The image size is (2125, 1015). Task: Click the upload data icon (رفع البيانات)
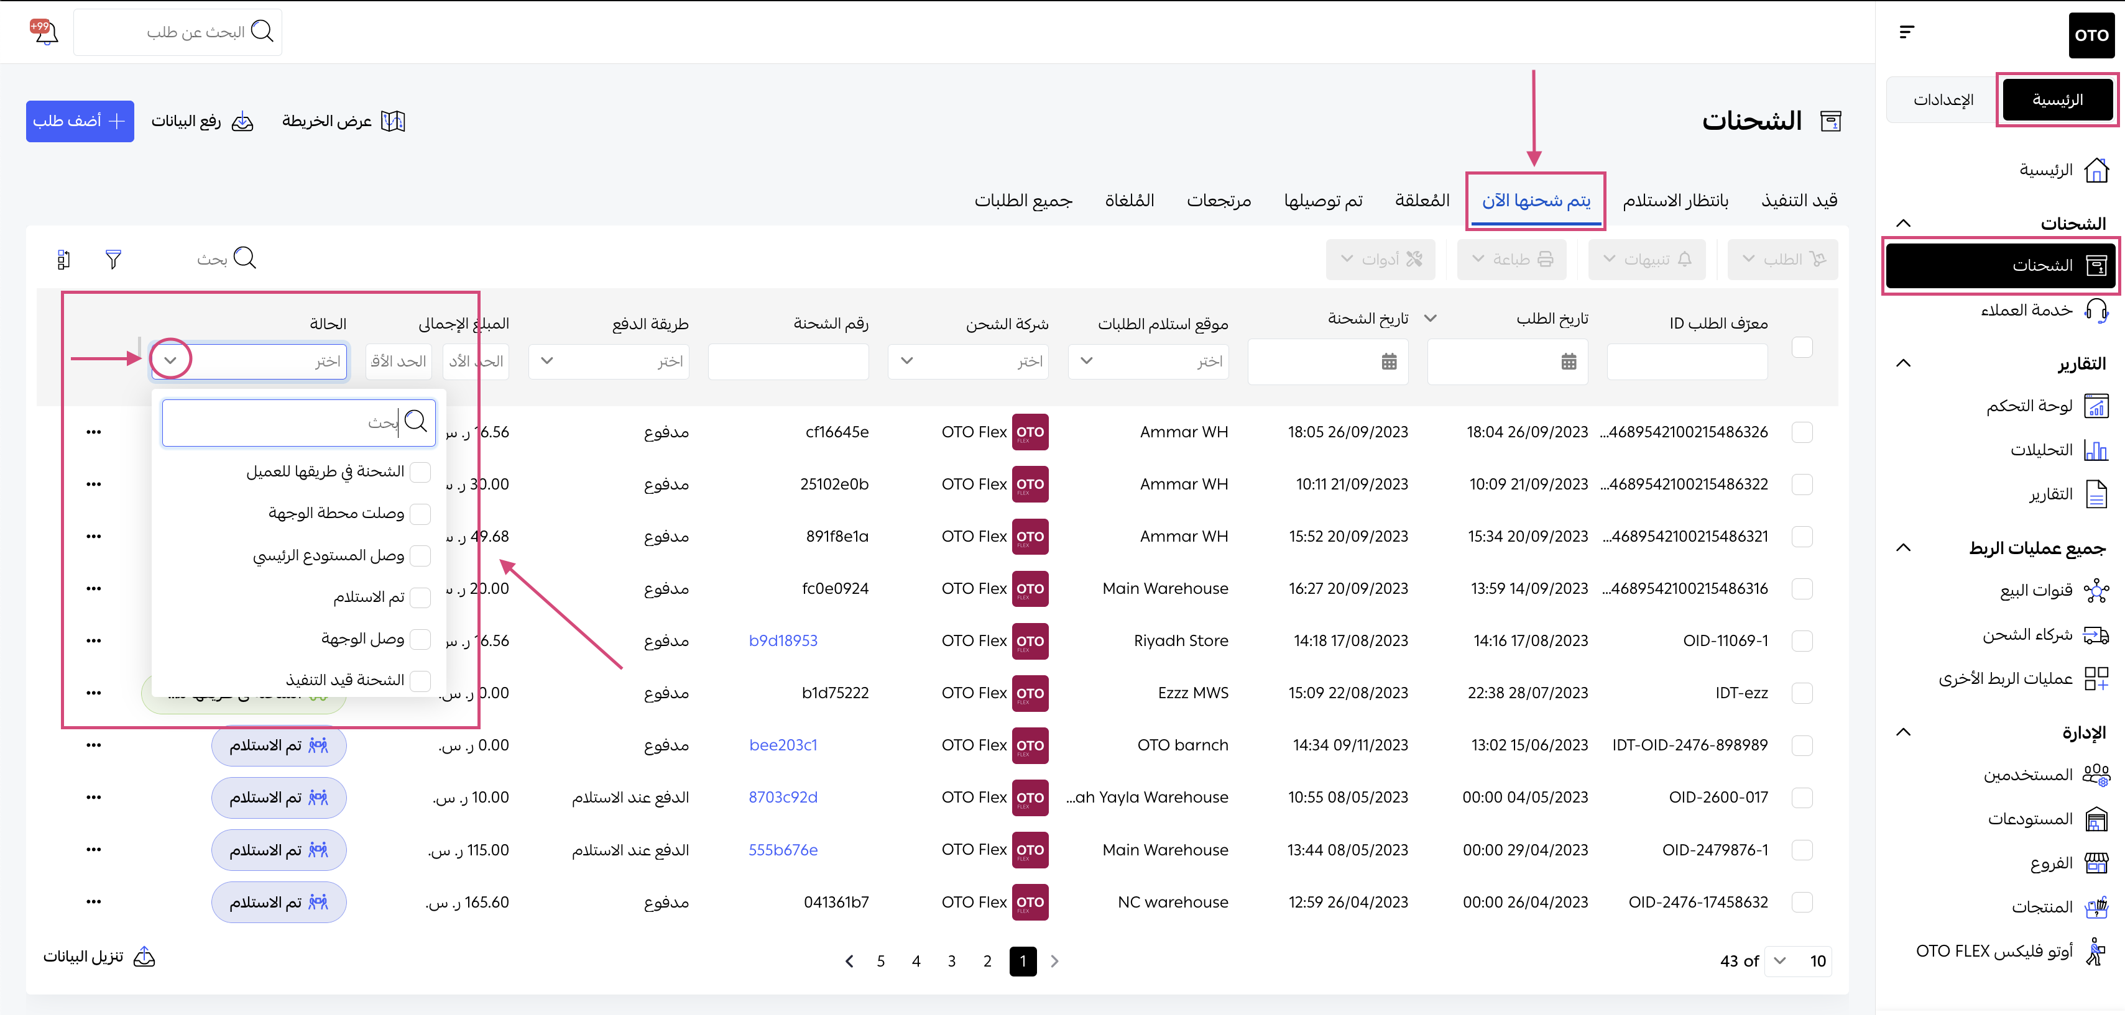(x=242, y=121)
